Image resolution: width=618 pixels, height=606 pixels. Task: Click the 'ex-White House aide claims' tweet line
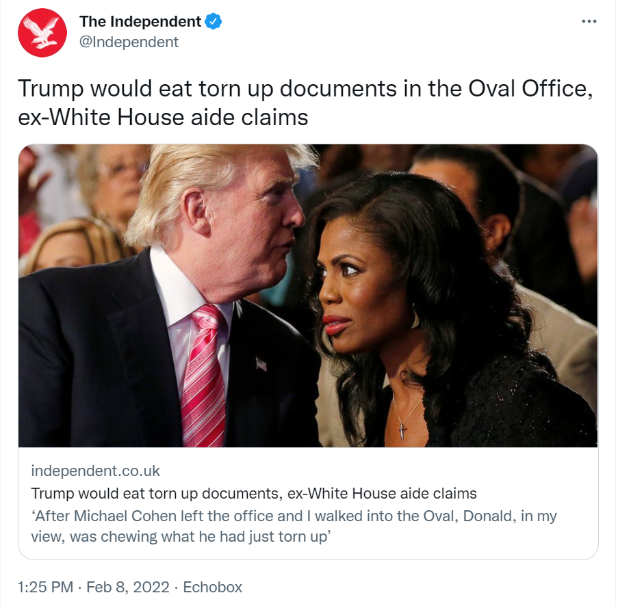pos(163,118)
